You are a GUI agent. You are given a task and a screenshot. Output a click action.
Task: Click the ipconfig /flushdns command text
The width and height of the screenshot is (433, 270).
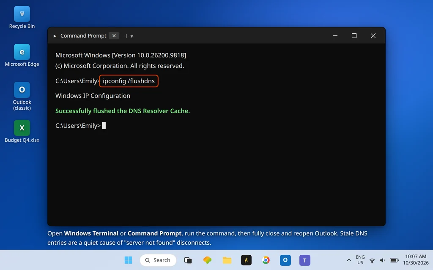click(129, 81)
